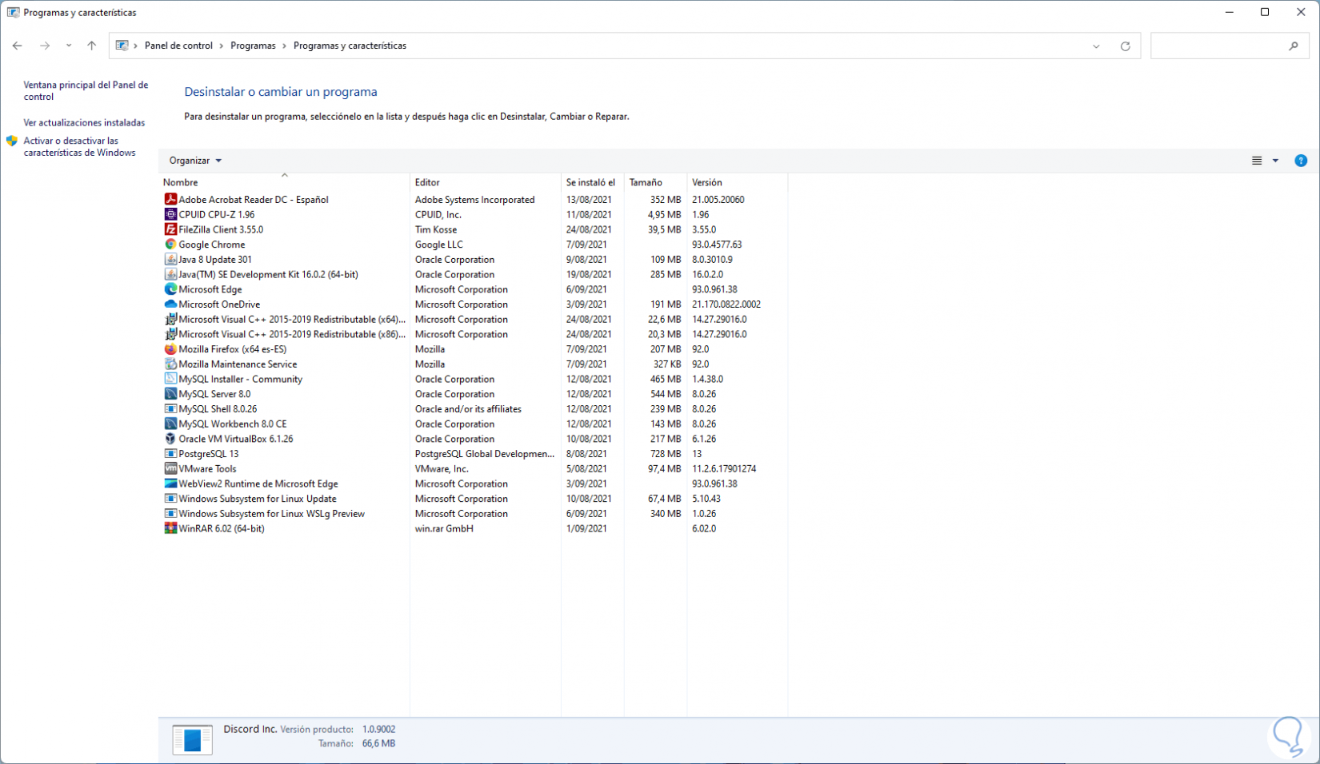The image size is (1320, 764).
Task: Expand the view options dropdown arrow
Action: coord(1275,161)
